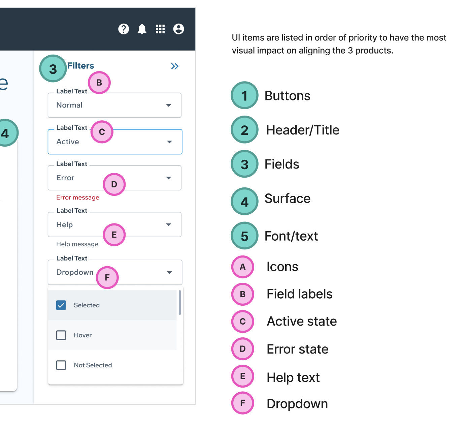Expand the Help dropdown field

[x=114, y=225]
